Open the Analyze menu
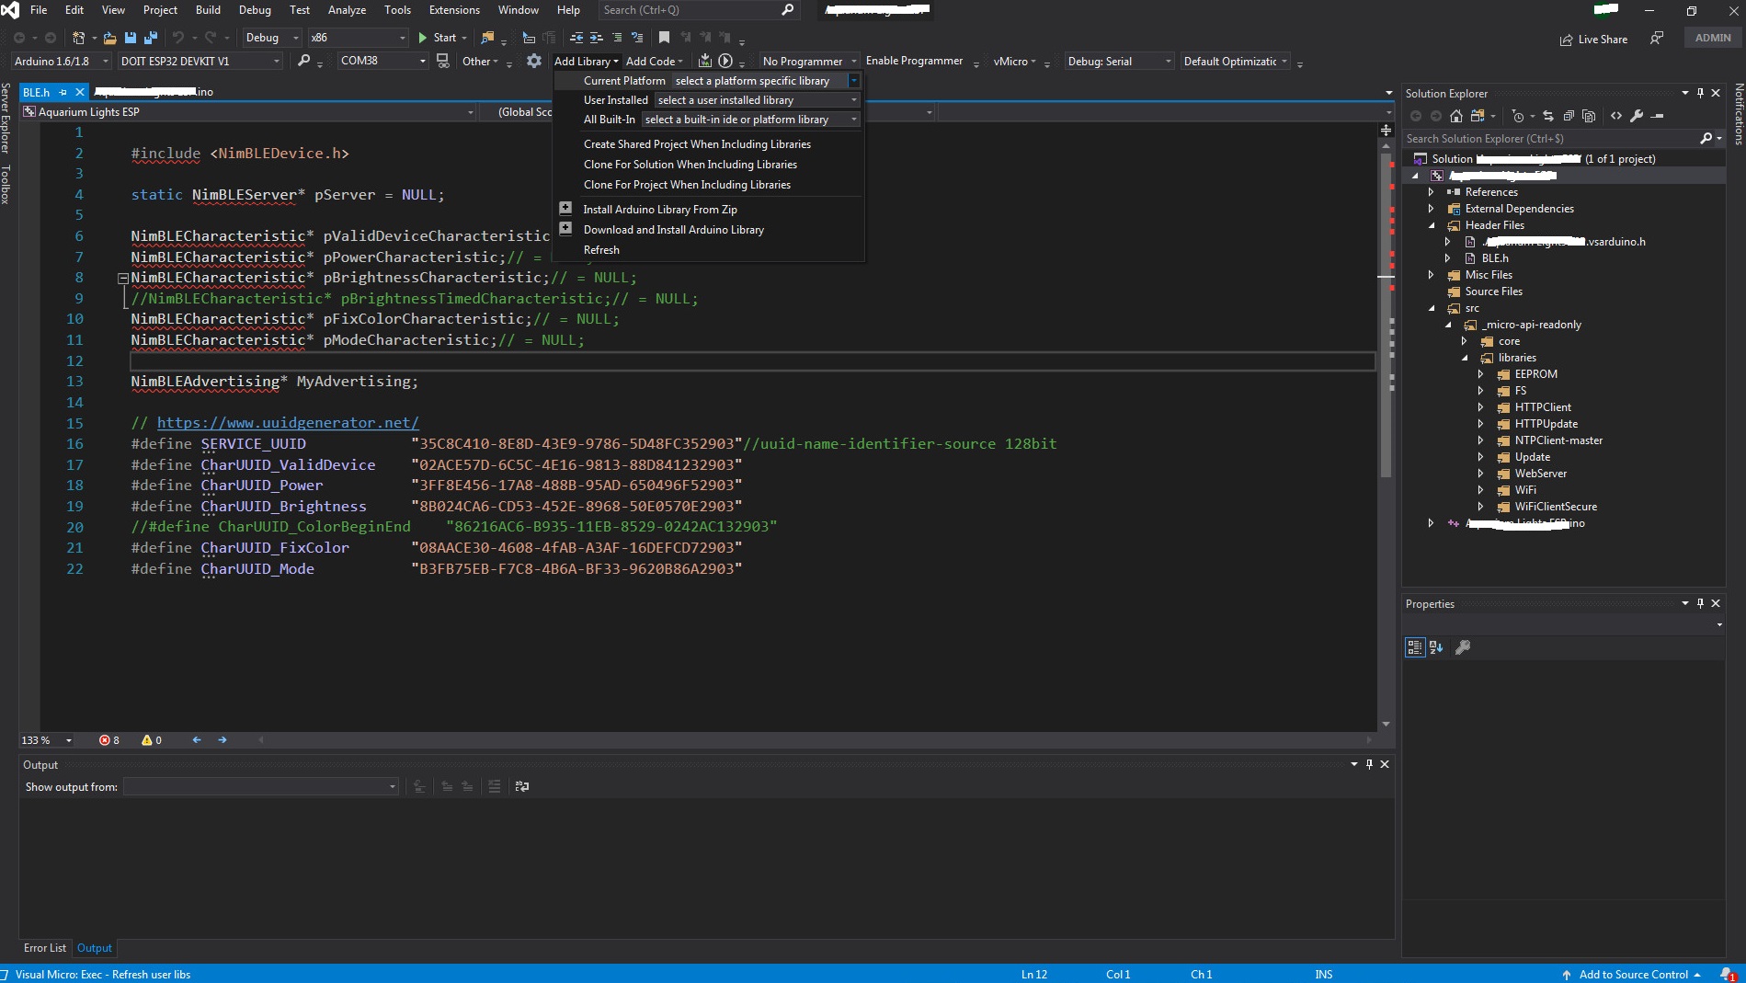1746x983 pixels. [x=347, y=10]
